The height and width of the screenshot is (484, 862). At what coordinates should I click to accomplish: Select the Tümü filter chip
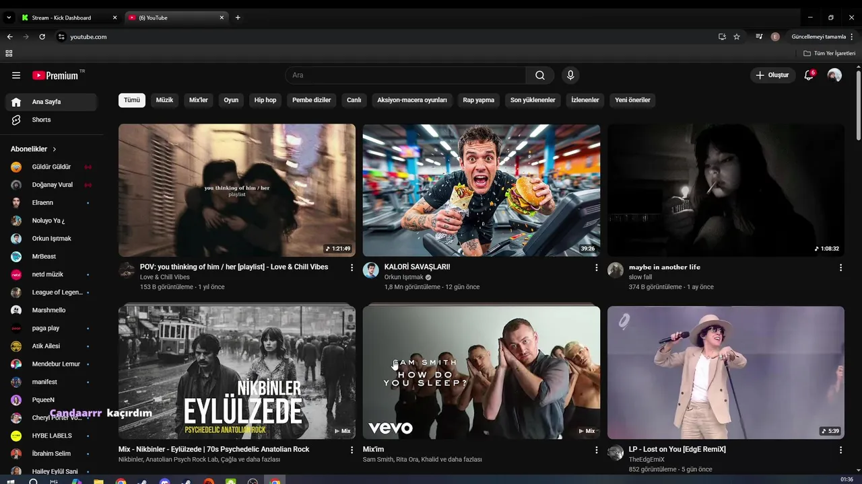[132, 100]
